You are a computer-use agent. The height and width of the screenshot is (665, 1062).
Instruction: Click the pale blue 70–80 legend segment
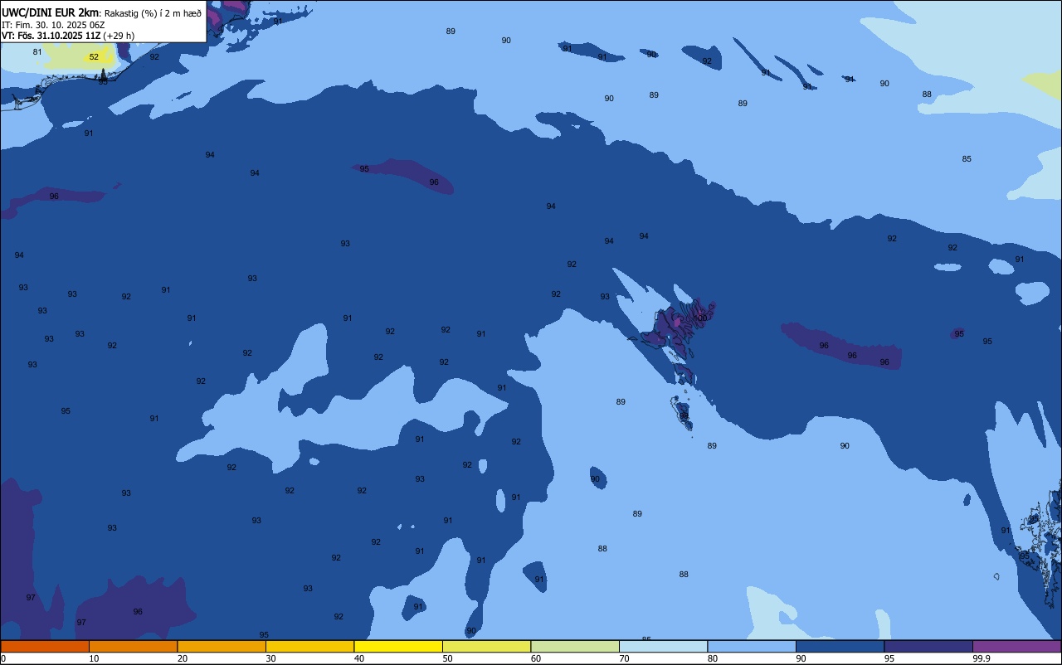(x=663, y=646)
